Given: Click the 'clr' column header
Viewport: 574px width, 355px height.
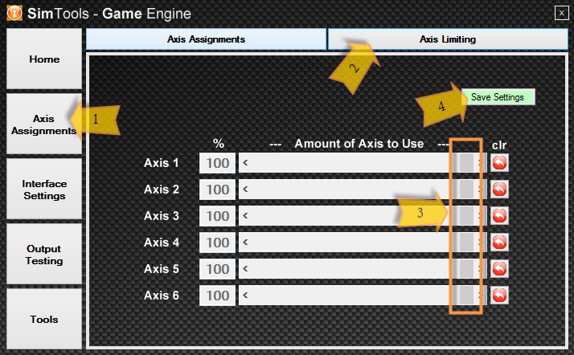Looking at the screenshot, I should [x=499, y=145].
